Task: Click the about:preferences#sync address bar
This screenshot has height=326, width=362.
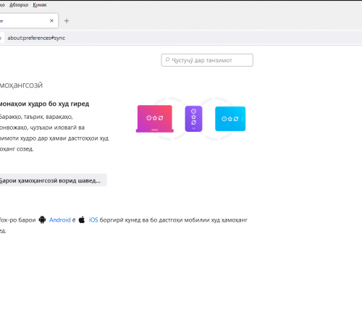Action: coord(36,38)
